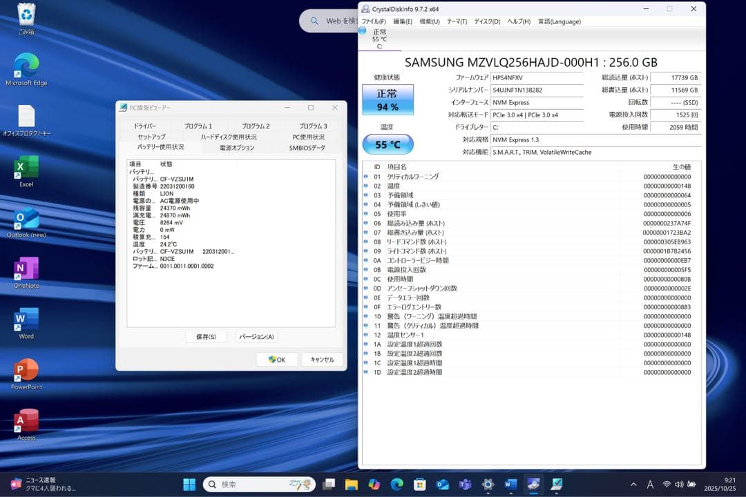Open Excel from the desktop
Image resolution: width=746 pixels, height=497 pixels.
(x=25, y=168)
